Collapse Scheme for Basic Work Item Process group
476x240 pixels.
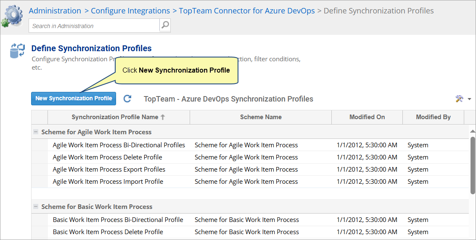pos(36,206)
